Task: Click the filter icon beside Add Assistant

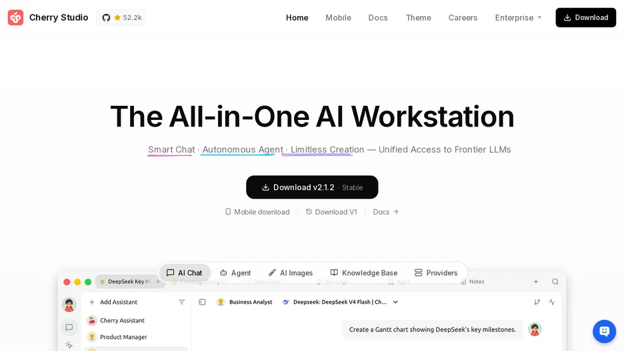Action: coord(181,302)
